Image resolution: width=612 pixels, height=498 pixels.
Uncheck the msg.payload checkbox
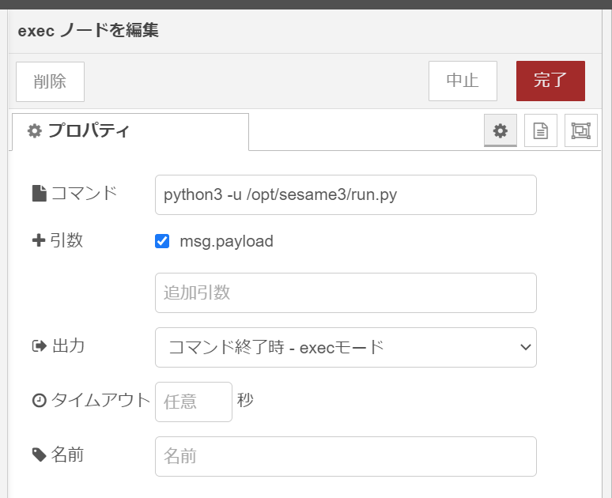pos(162,241)
